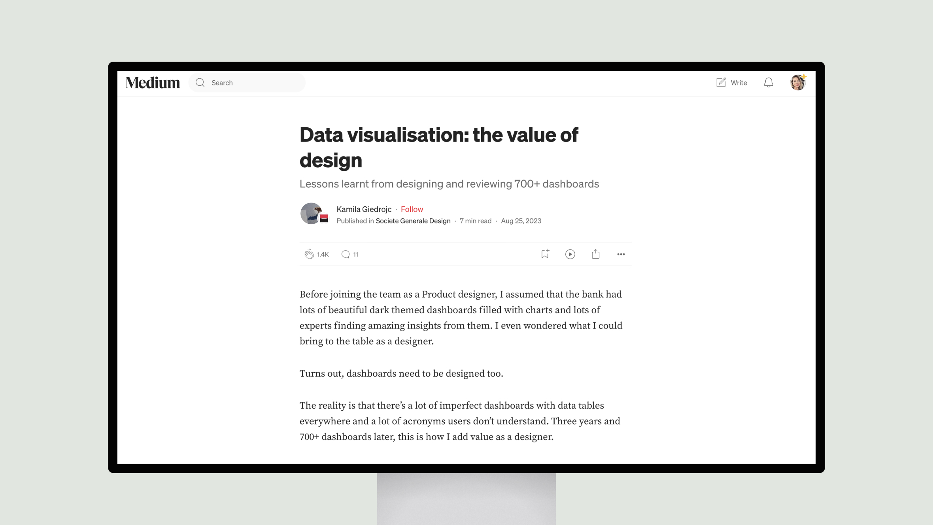Click Follow to follow Kamila Giedrojc
This screenshot has width=933, height=525.
[x=412, y=209]
